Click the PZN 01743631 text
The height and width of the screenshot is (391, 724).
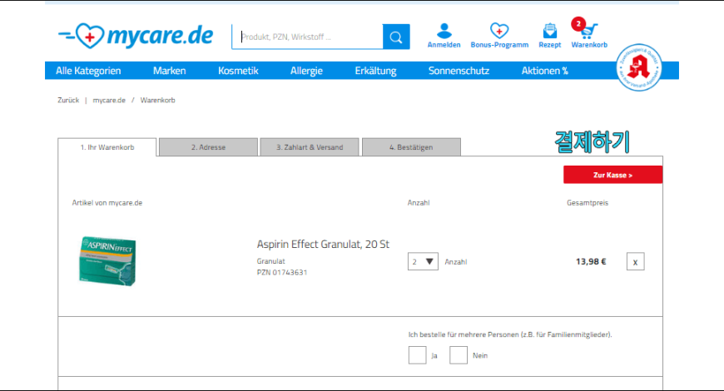pyautogui.click(x=281, y=272)
